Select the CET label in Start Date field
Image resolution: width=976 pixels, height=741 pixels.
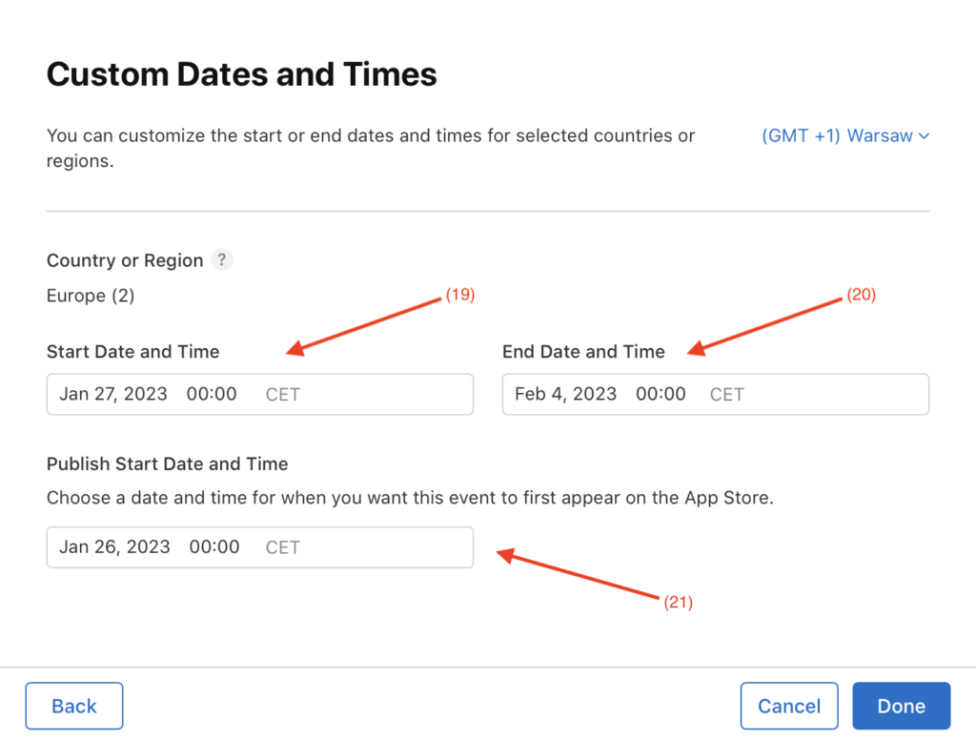coord(282,394)
